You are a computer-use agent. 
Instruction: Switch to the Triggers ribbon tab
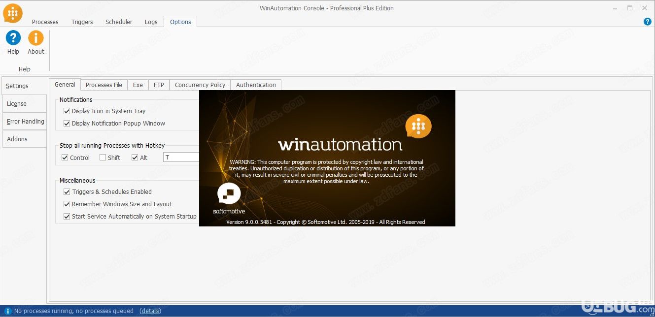82,22
